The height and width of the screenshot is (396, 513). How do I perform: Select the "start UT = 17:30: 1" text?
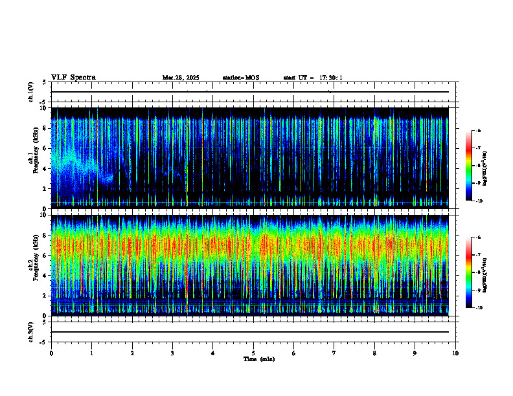(x=313, y=78)
